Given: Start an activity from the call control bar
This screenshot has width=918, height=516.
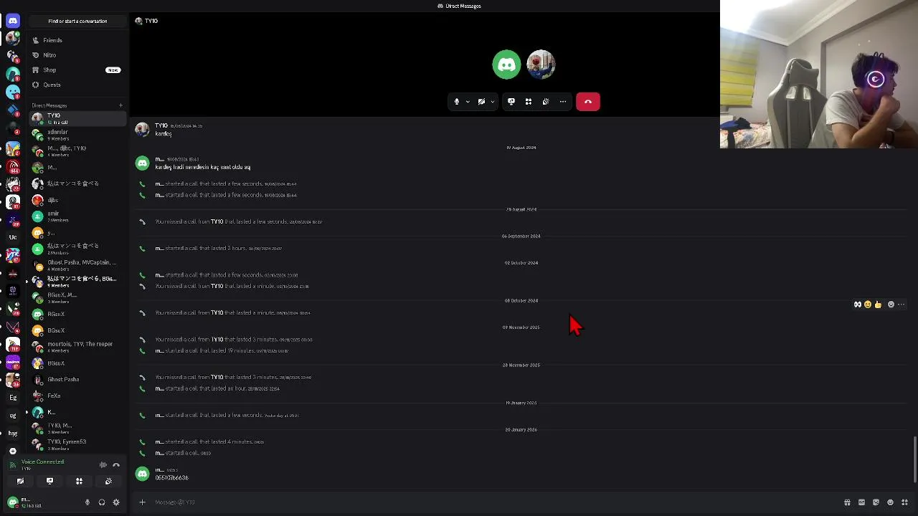Looking at the screenshot, I should click(x=529, y=102).
